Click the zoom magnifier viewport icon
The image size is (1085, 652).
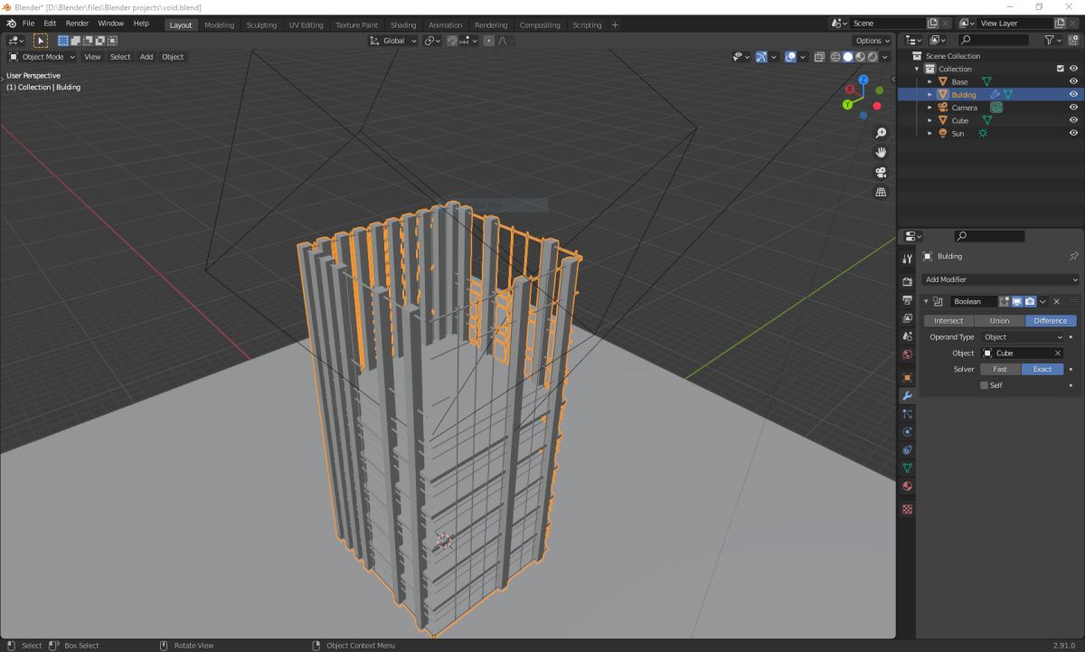pyautogui.click(x=881, y=133)
